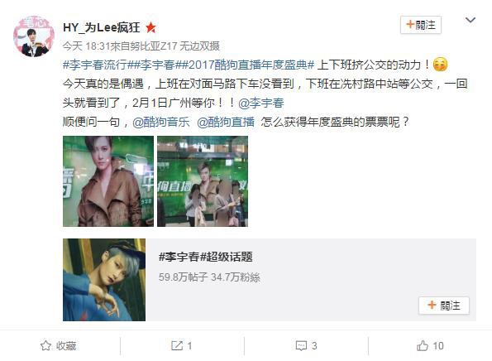The width and height of the screenshot is (492, 361).
Task: Follow user with top 關注 button
Action: click(x=421, y=25)
